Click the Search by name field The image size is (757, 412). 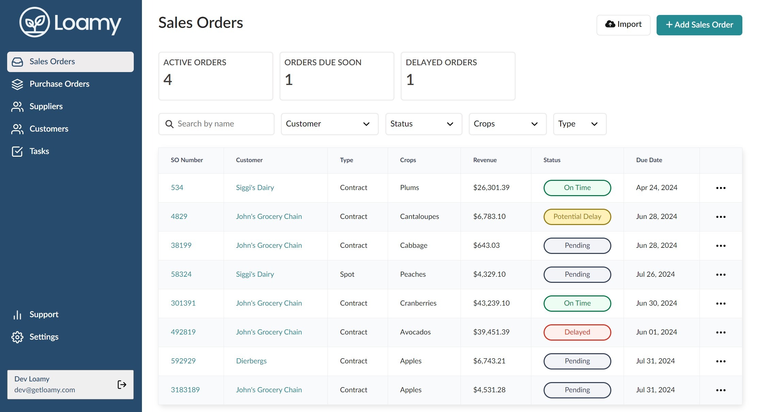[x=216, y=124]
